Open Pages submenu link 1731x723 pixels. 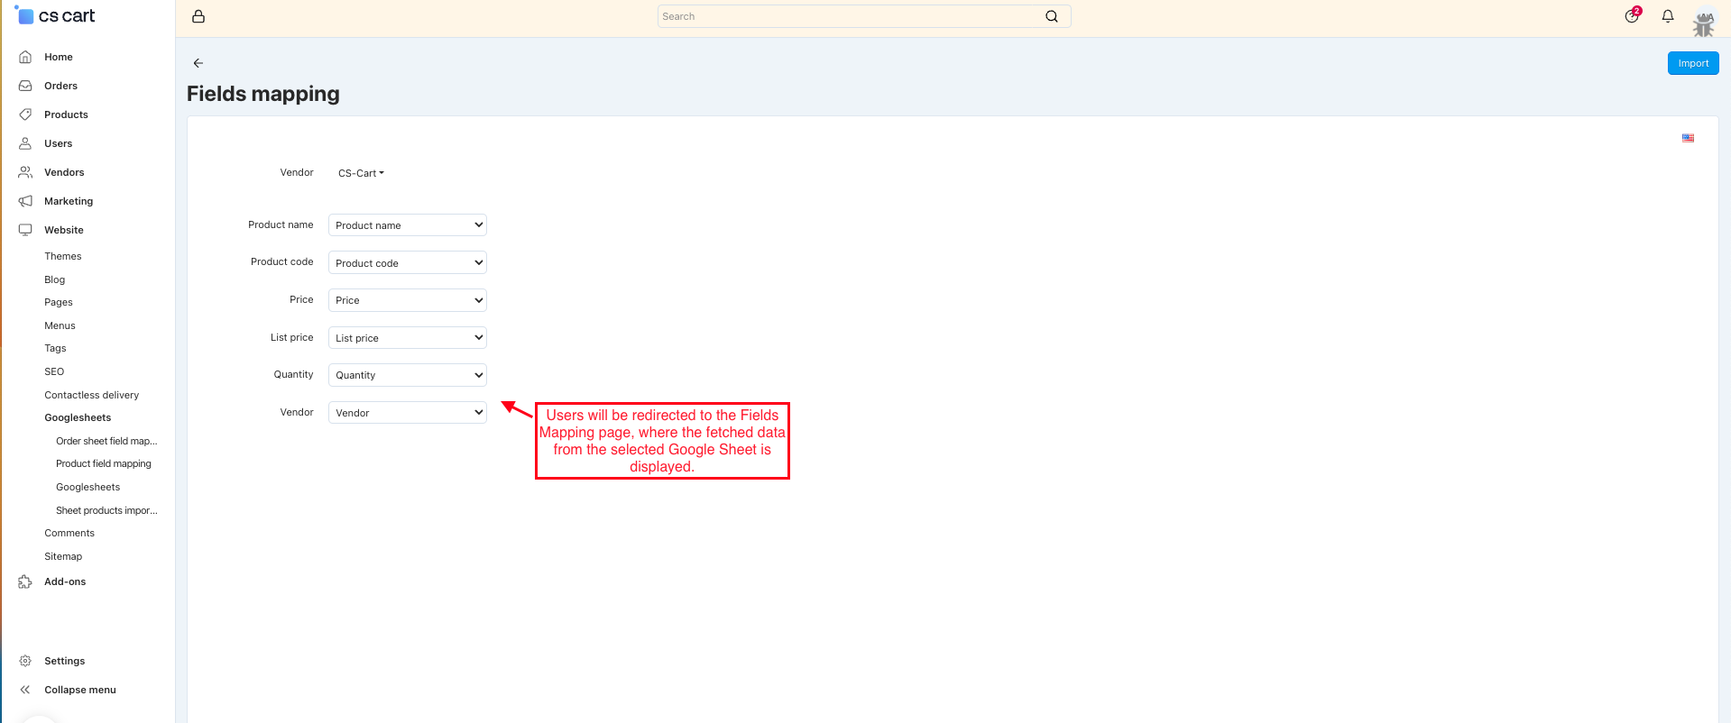pos(59,302)
